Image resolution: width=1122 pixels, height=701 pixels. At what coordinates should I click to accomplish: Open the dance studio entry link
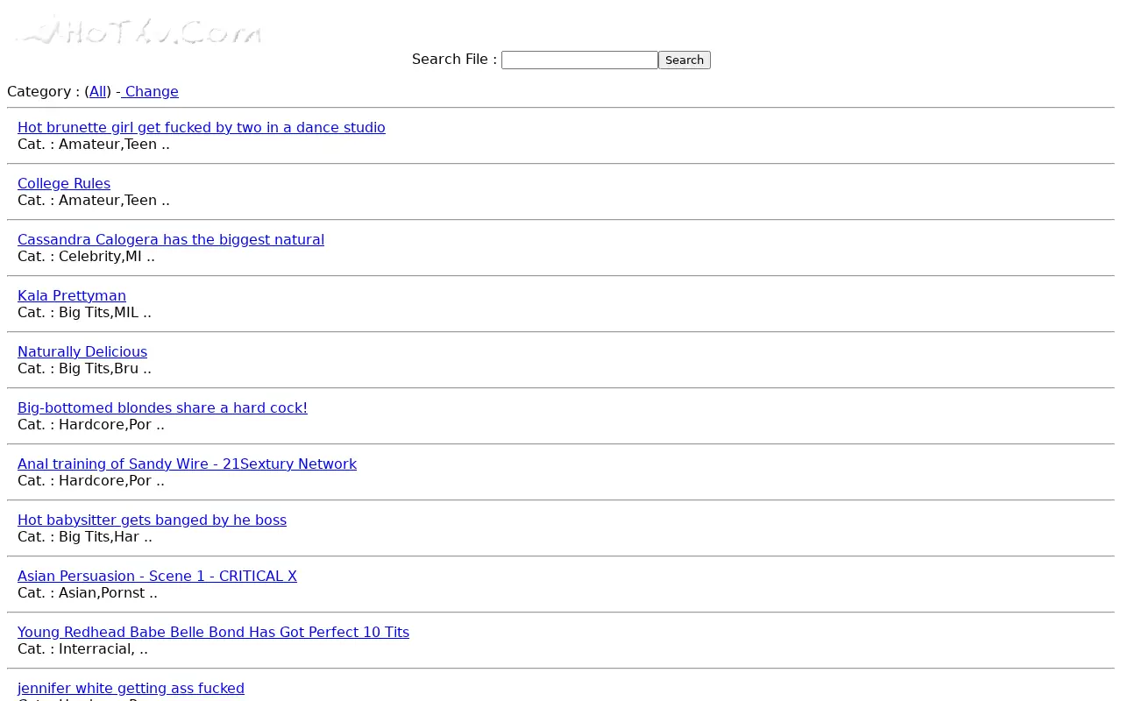202,127
